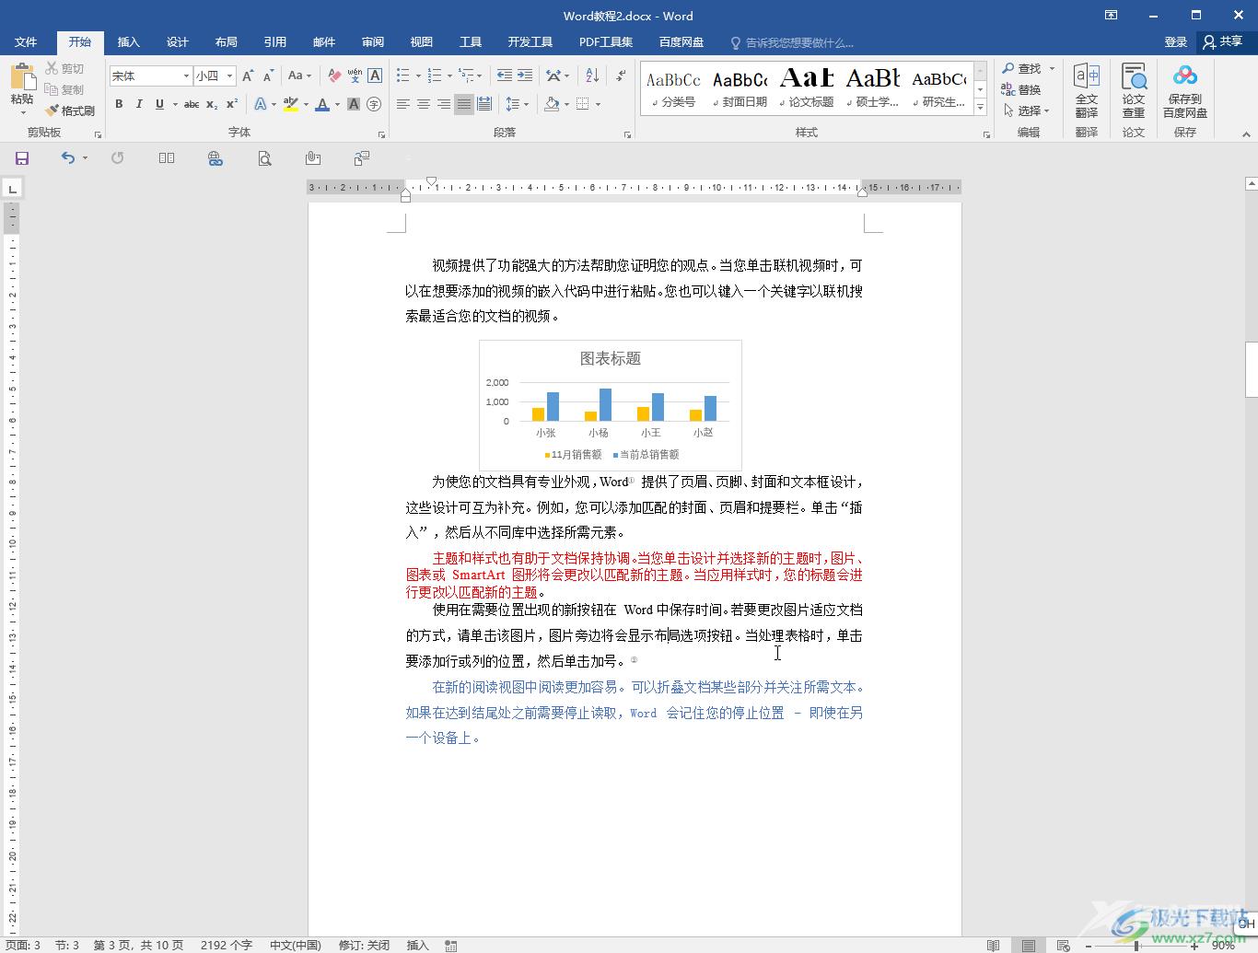This screenshot has height=953, width=1258.
Task: Open the phonetic guide (wén) tool
Action: [x=355, y=76]
